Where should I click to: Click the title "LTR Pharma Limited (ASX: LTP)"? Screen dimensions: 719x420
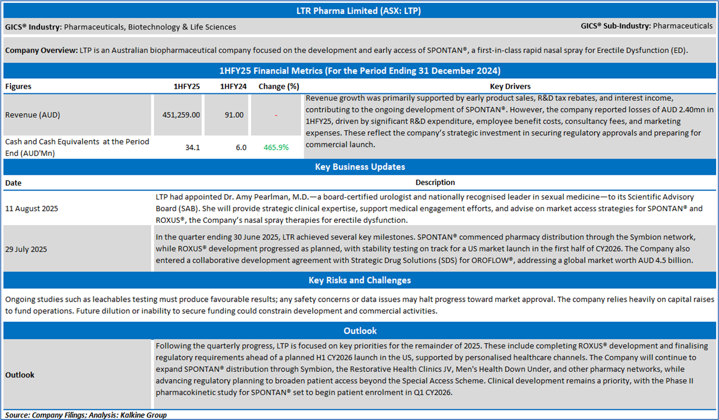point(359,11)
